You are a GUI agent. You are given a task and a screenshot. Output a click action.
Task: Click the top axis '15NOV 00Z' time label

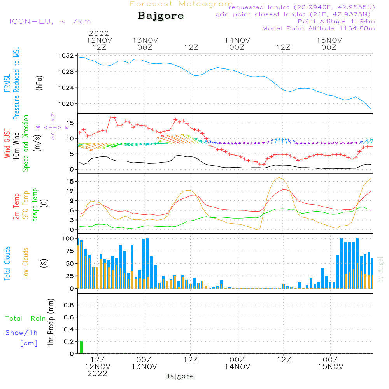point(329,44)
